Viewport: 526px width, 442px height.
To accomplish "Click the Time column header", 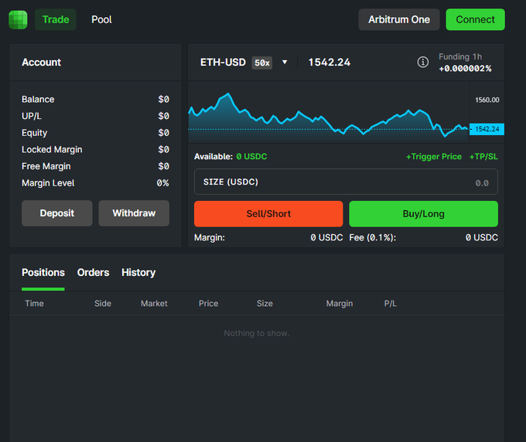I will [34, 304].
